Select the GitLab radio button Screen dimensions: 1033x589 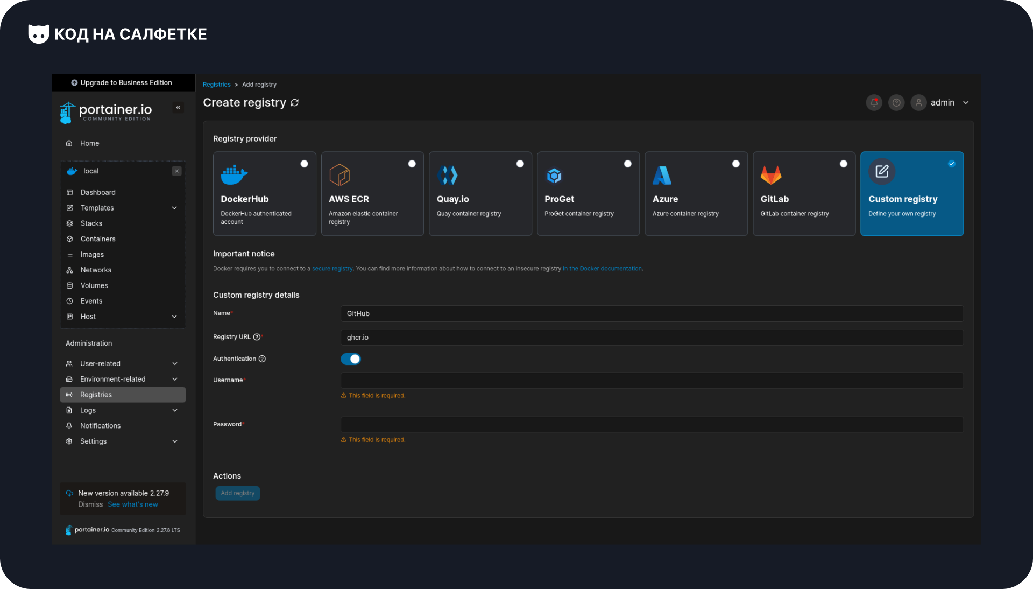point(843,164)
